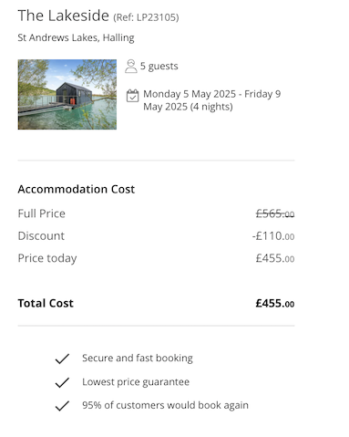Select The Lakeside property title

[x=63, y=16]
